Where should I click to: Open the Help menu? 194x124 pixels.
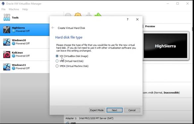(x=25, y=9)
